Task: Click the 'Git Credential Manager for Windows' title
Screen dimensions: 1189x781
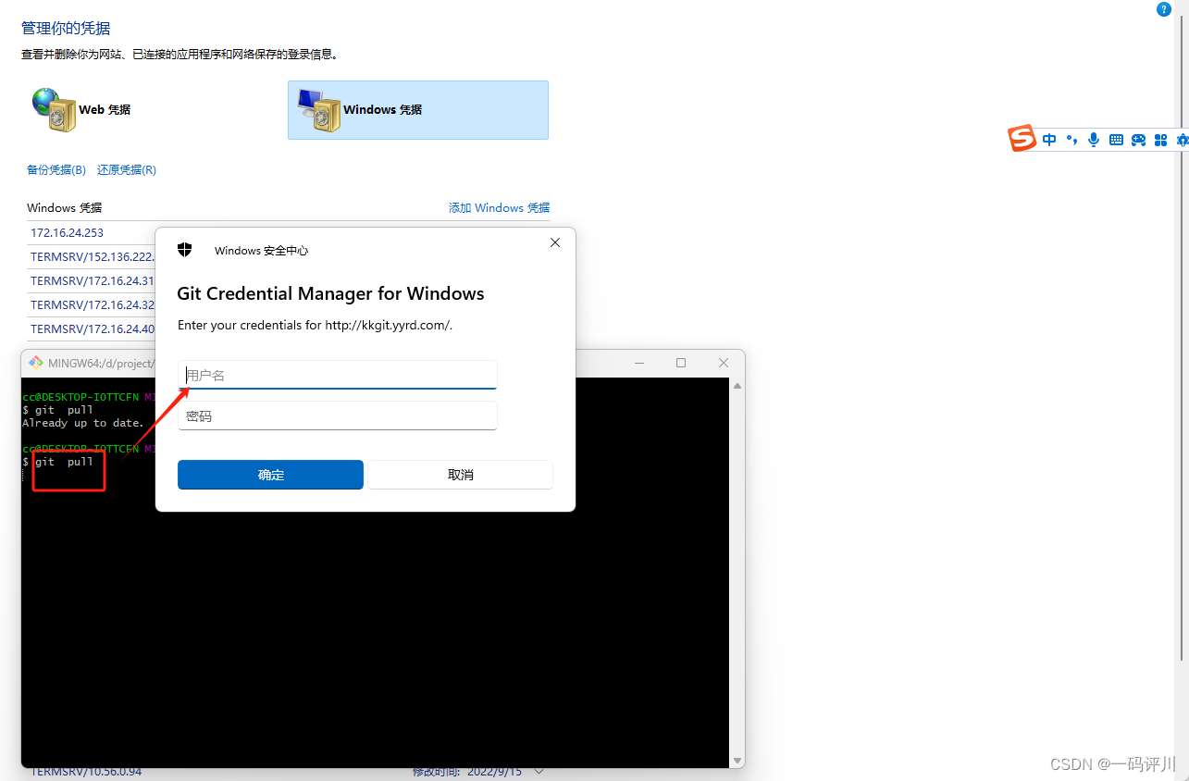Action: pyautogui.click(x=330, y=293)
